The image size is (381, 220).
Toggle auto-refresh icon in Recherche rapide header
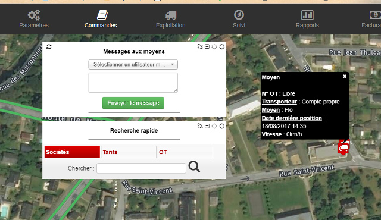200,126
